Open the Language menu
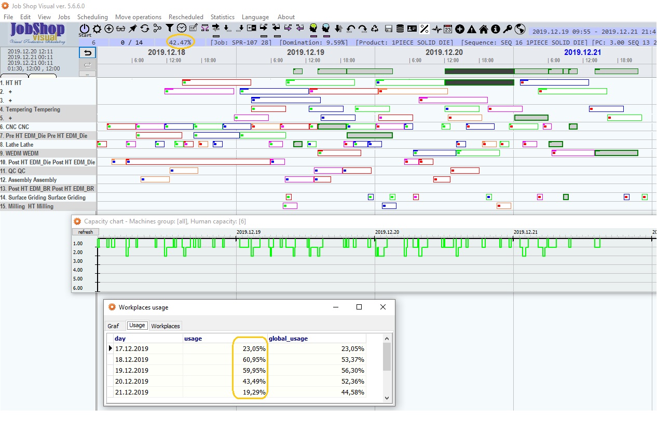Screen dimensions: 657x422 (255, 17)
